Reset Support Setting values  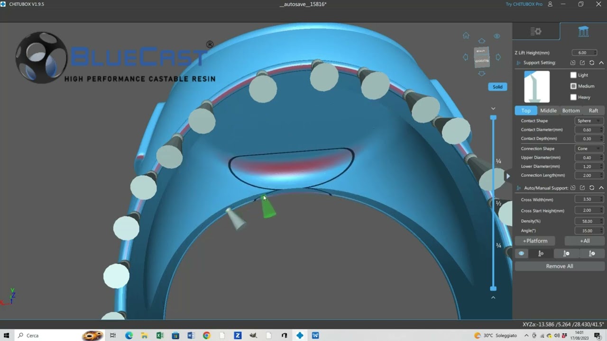point(592,63)
